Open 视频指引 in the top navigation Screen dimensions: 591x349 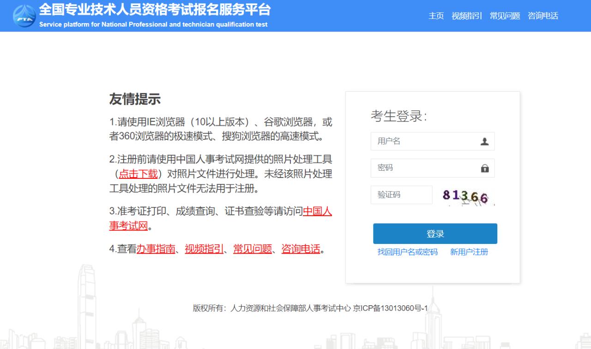(x=467, y=16)
